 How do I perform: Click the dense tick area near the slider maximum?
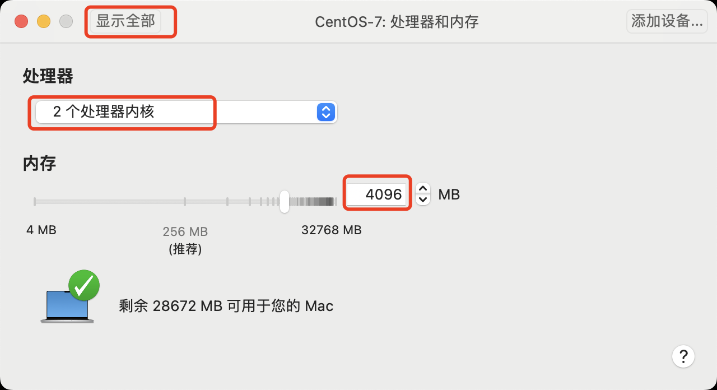(x=315, y=202)
